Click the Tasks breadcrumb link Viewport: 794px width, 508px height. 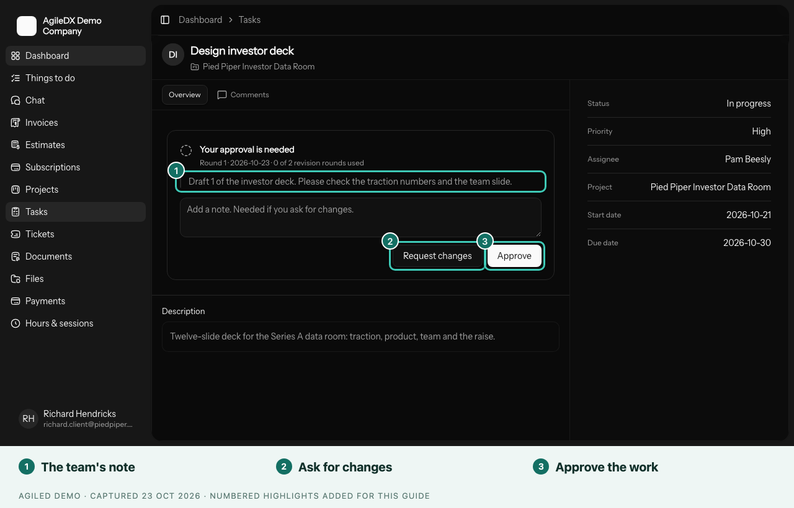pos(249,20)
